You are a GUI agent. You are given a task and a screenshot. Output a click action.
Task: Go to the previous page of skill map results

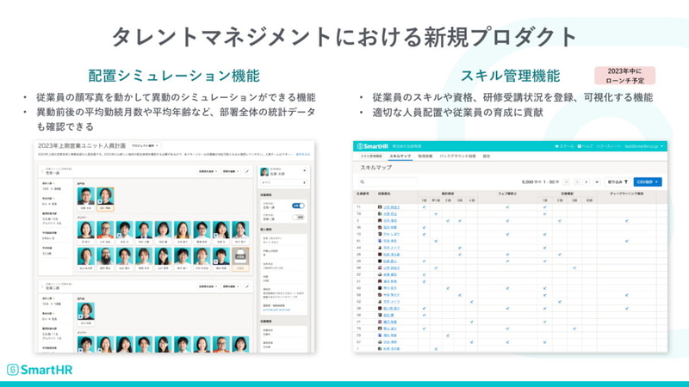(x=577, y=181)
